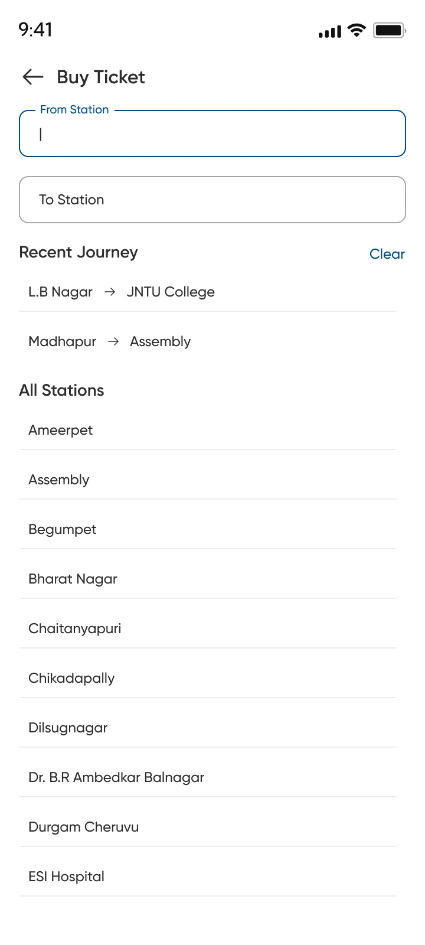425x945 pixels.
Task: Clear the recent journeys
Action: coord(387,254)
